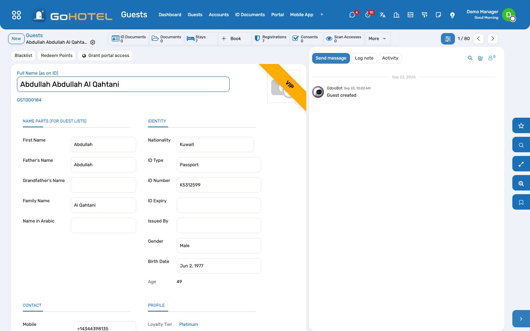Go to next guest record arrow
Screen dimensions: 530x331
pyautogui.click(x=492, y=39)
